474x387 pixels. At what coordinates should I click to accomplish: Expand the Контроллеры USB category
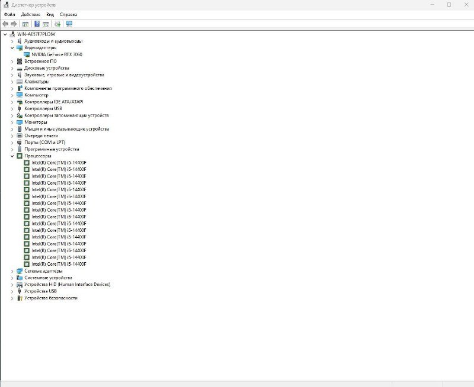coord(12,109)
